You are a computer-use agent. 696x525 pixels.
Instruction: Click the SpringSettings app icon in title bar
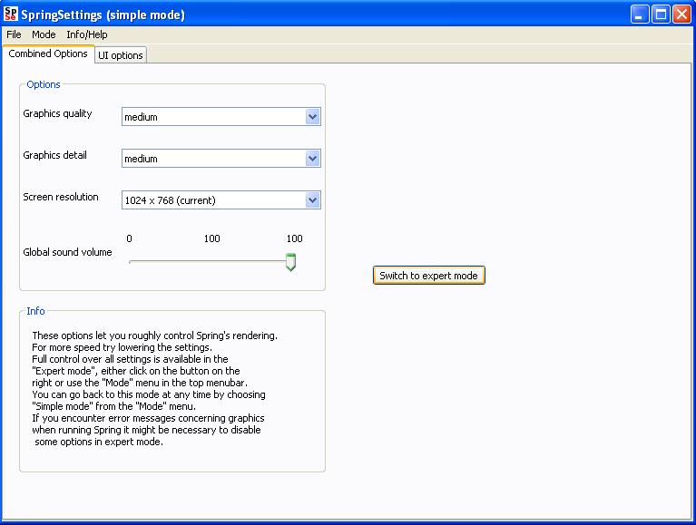pyautogui.click(x=11, y=15)
